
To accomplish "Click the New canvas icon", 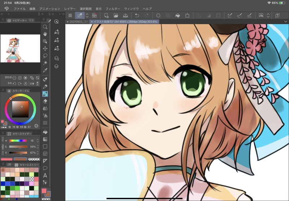I will pyautogui.click(x=106, y=15).
